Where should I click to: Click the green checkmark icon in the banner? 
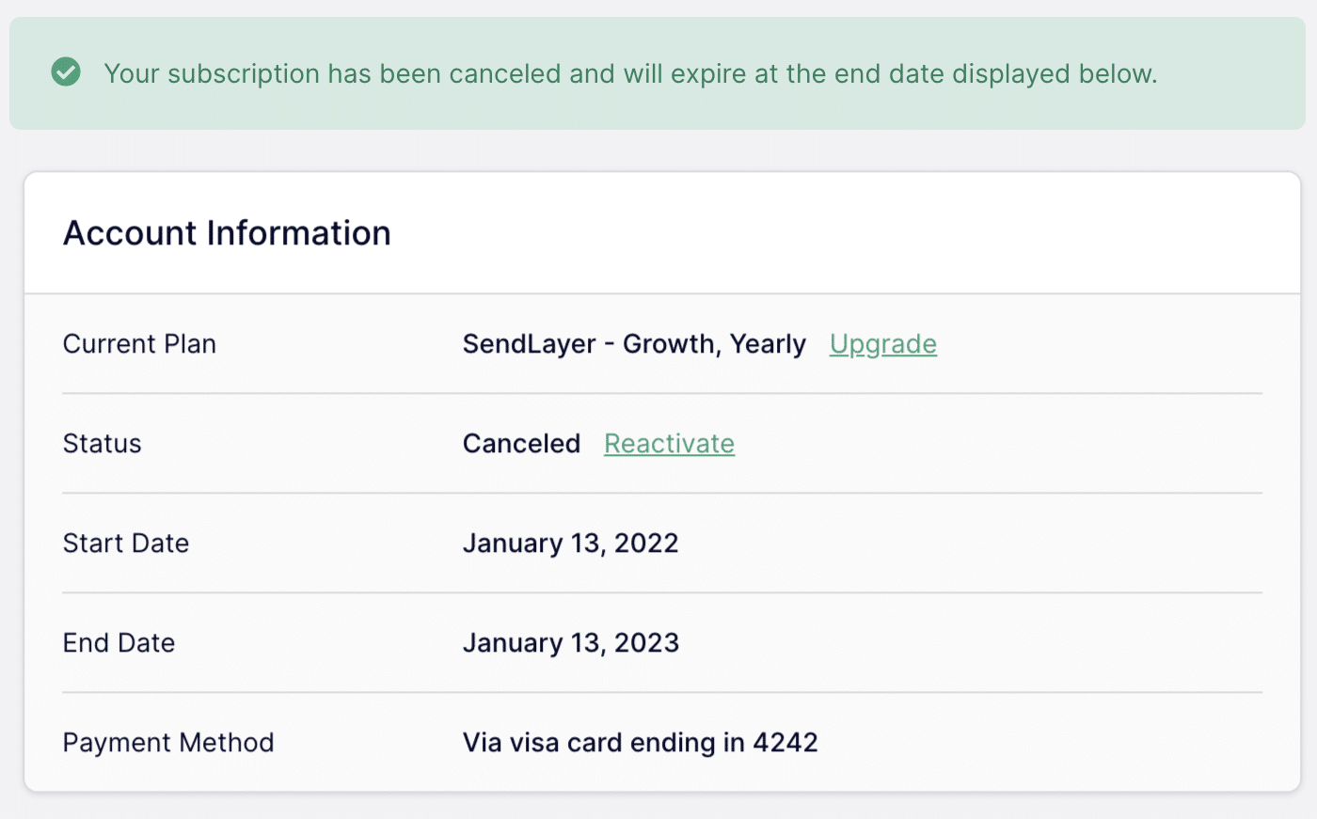click(66, 71)
